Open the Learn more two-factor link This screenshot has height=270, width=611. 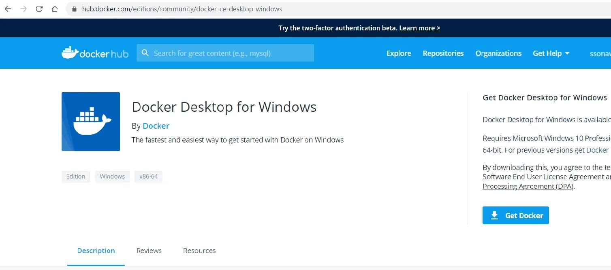(419, 28)
